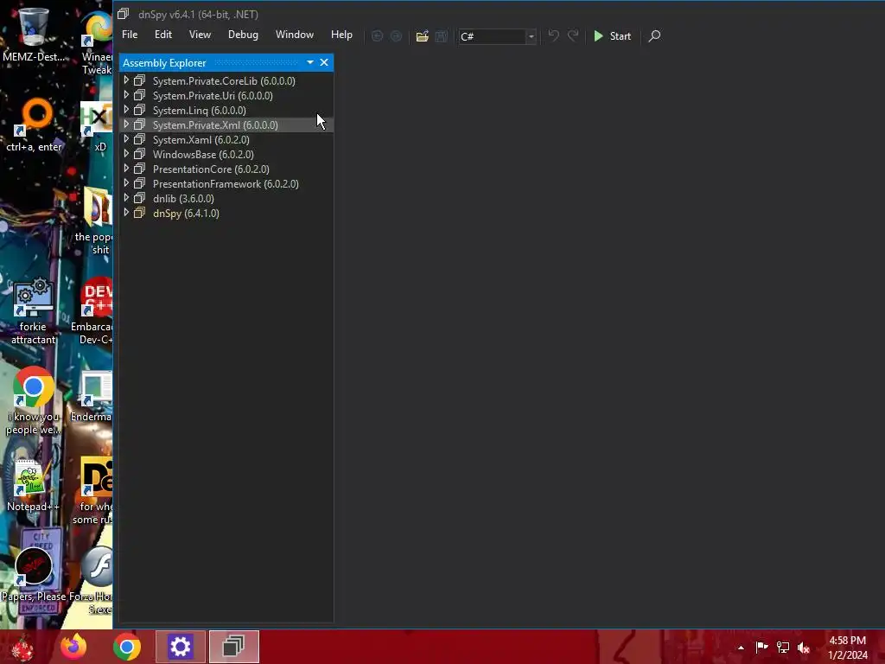The width and height of the screenshot is (885, 664).
Task: Select System.Linq (6.0.0.0) text
Action: (200, 110)
